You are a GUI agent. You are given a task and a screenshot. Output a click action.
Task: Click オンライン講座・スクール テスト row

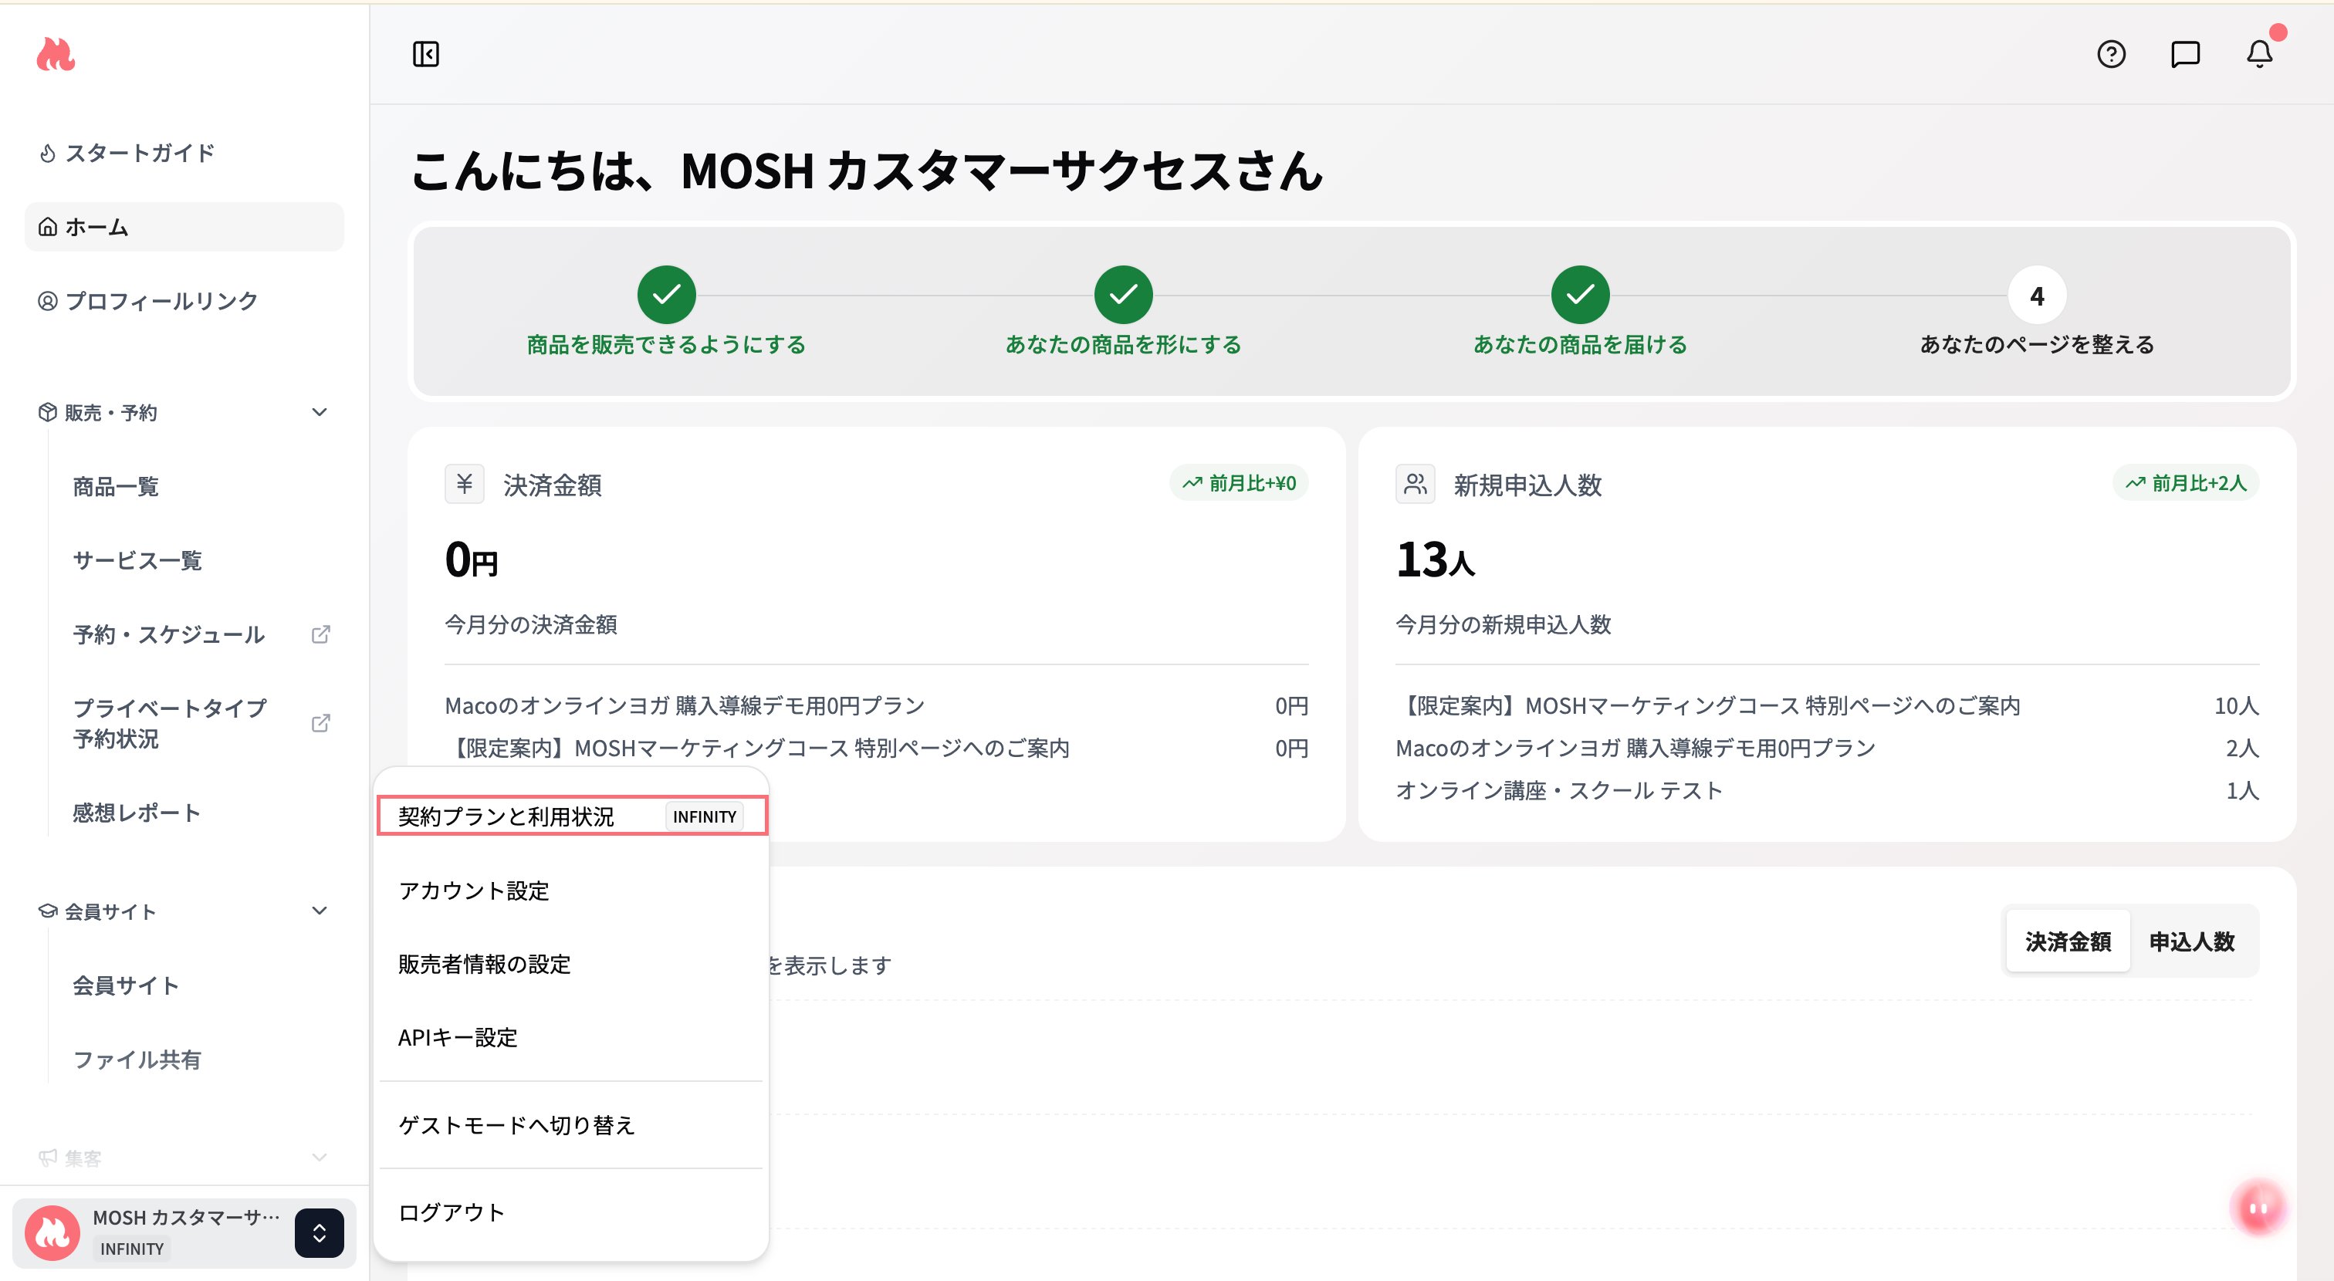pos(1827,791)
